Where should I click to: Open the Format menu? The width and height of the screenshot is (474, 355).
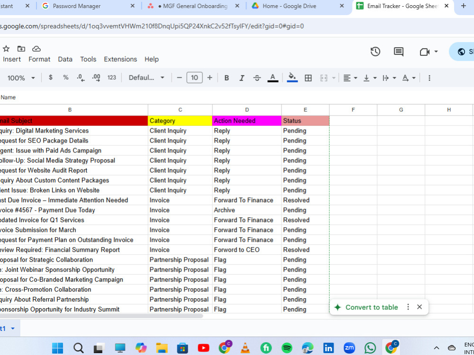coord(39,59)
